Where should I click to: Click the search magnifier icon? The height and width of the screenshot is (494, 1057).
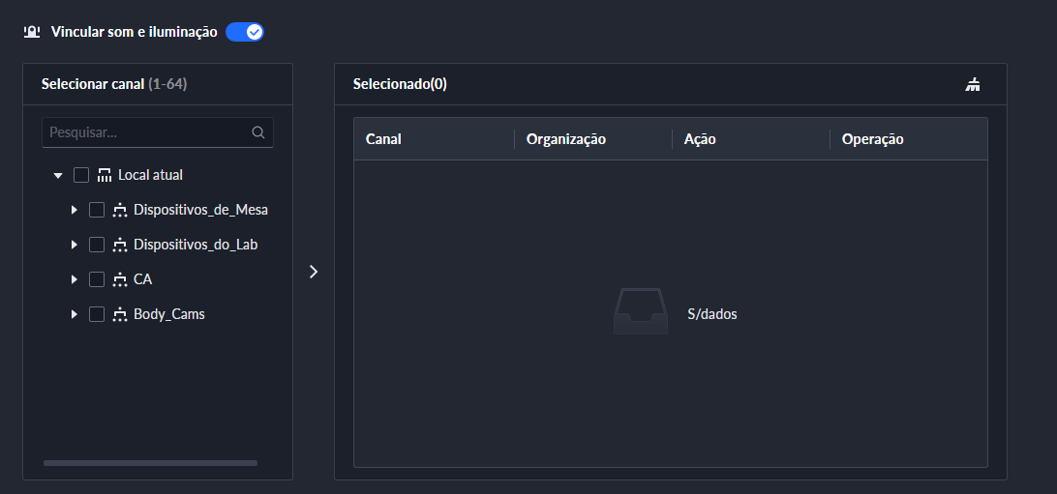(257, 133)
